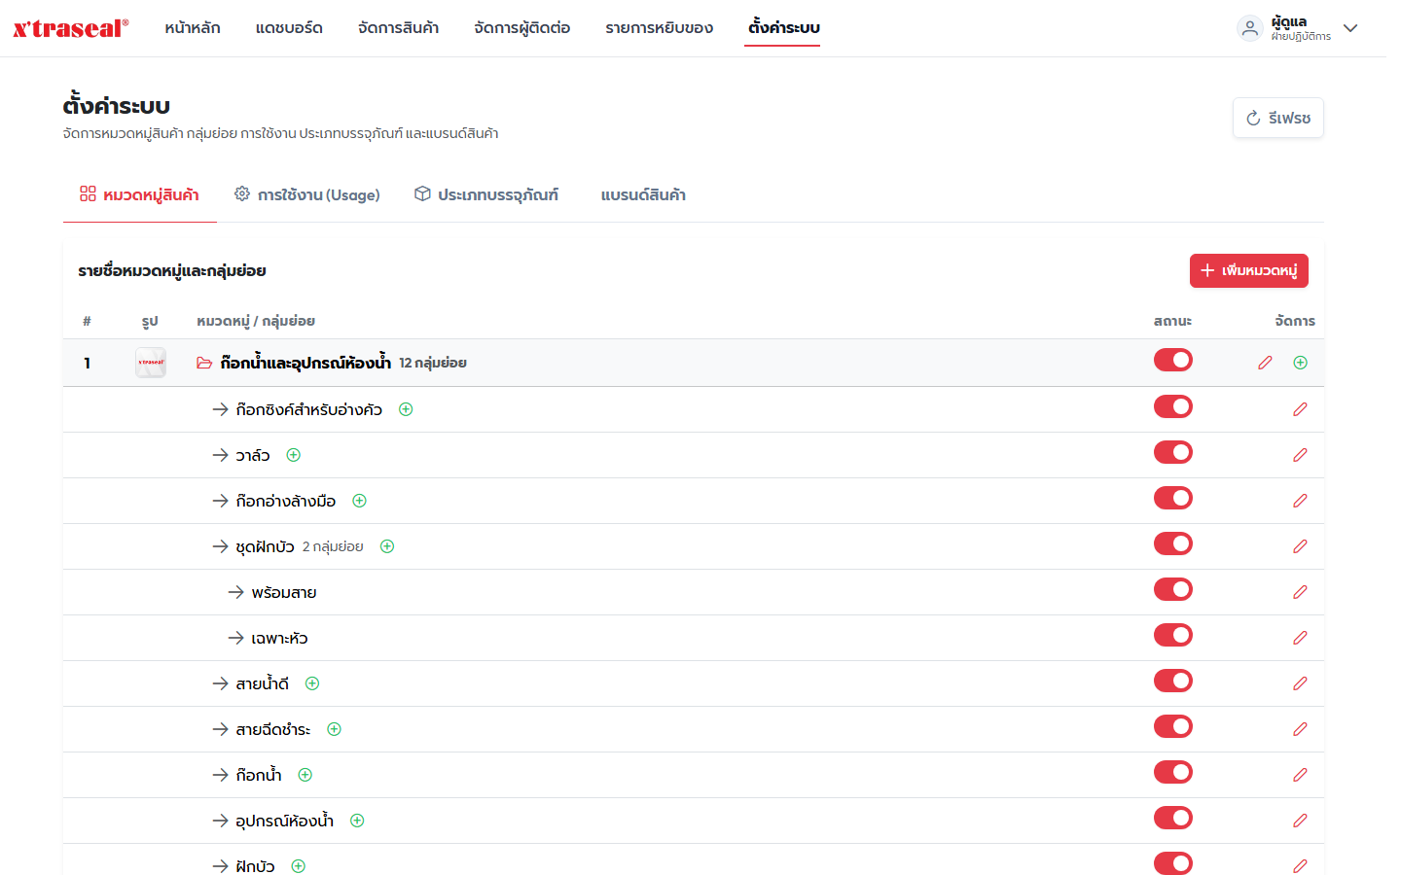Viewport: 1401px width, 875px height.
Task: Toggle status of ก๊อกน้ำและอุปกรณ์ห้องน้ำ category
Action: (x=1173, y=360)
